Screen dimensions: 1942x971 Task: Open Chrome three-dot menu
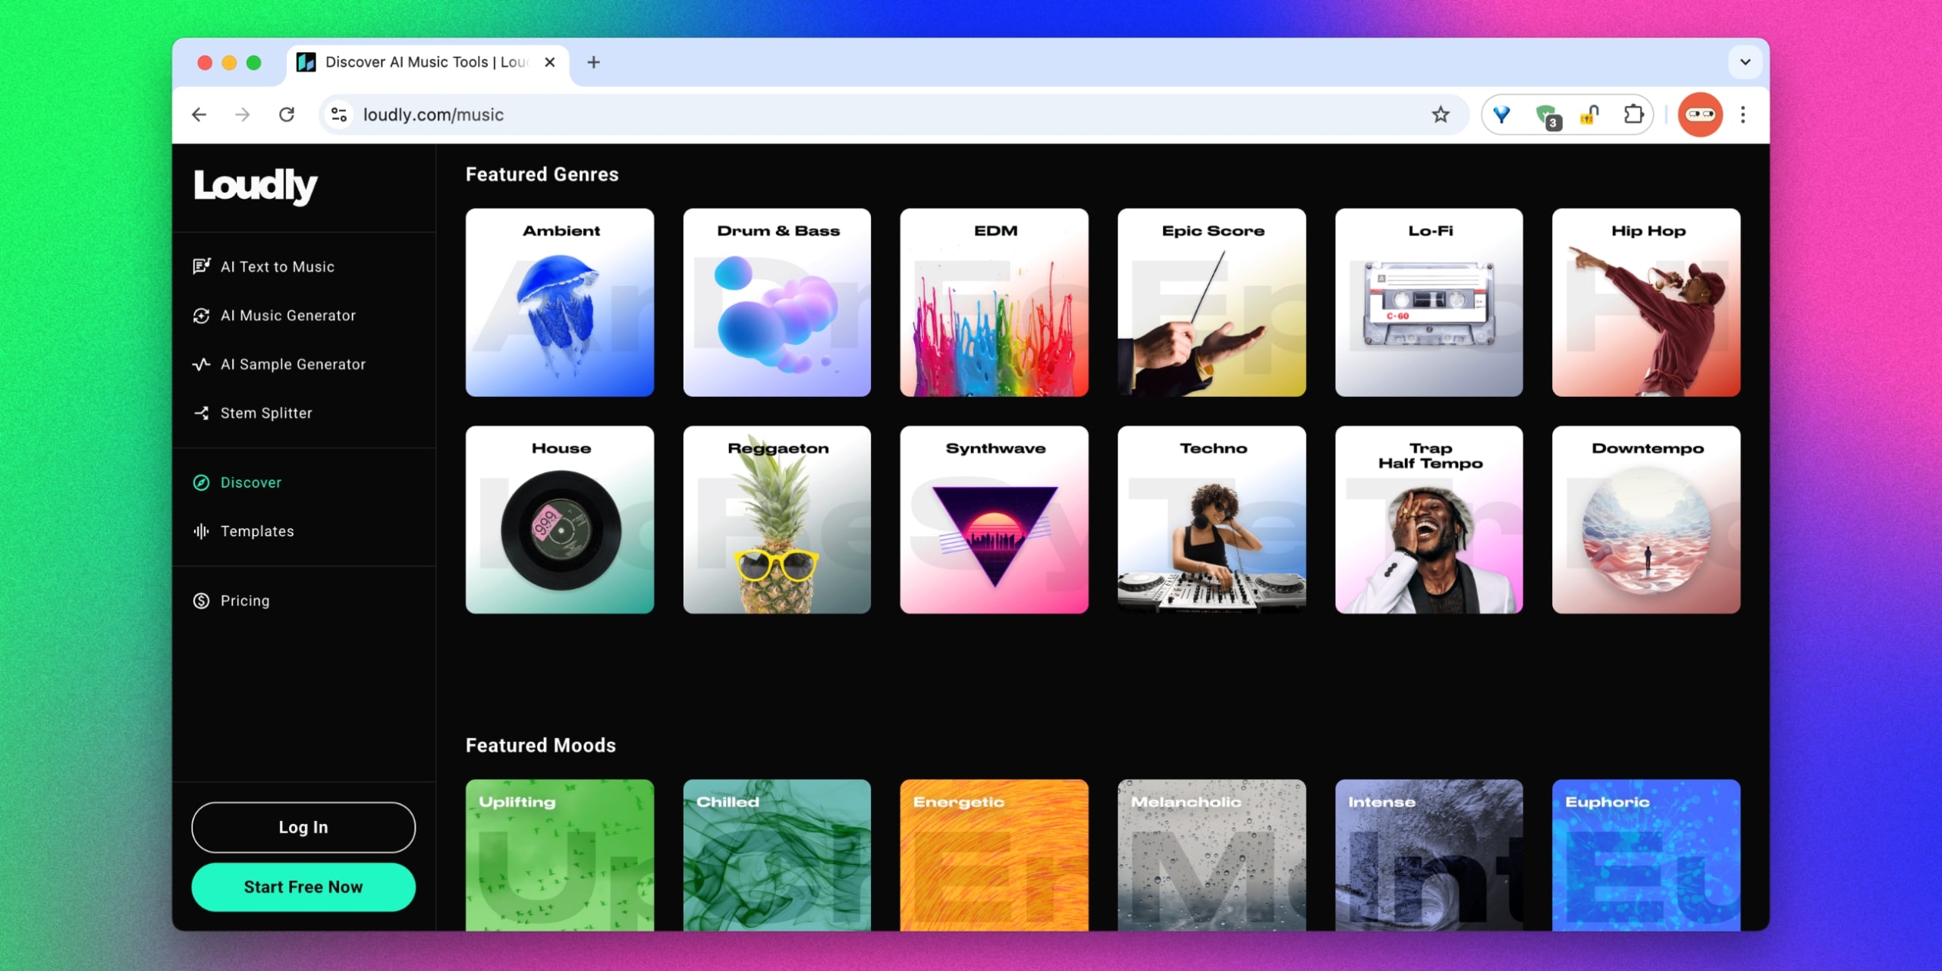pos(1742,115)
